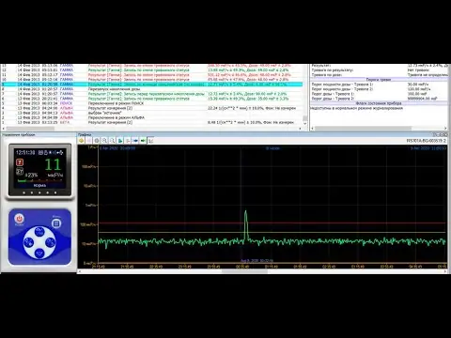Click the green spike peak on the chart
451x338 pixels.
coord(245,211)
